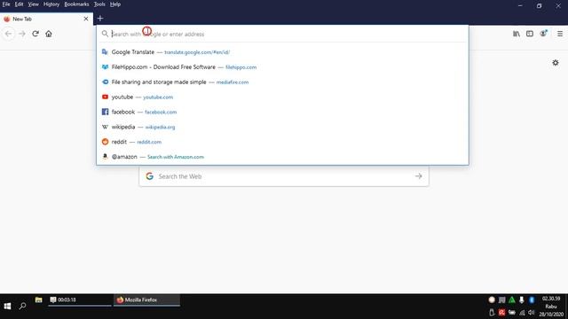Viewport: 568px width, 319px height.
Task: Click the Google Translate favicon
Action: [x=105, y=52]
